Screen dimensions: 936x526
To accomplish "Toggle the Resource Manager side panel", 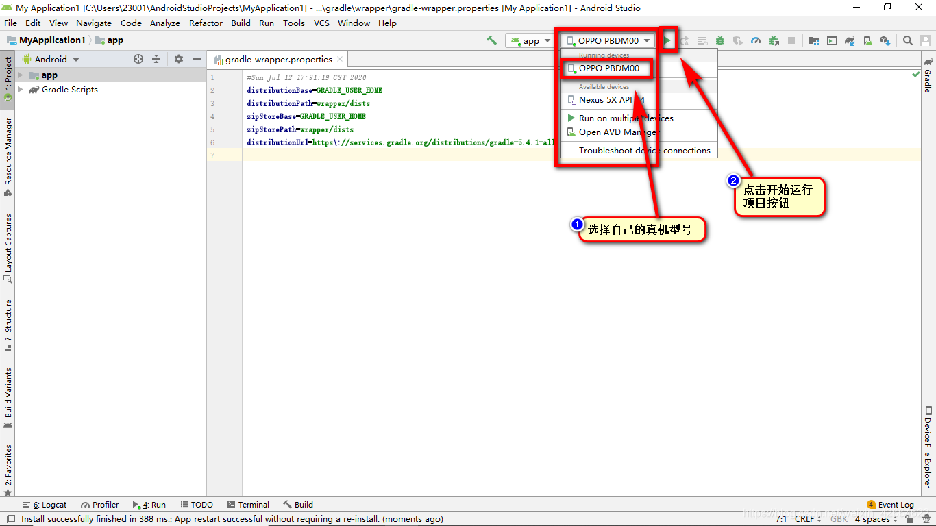I will pyautogui.click(x=8, y=156).
